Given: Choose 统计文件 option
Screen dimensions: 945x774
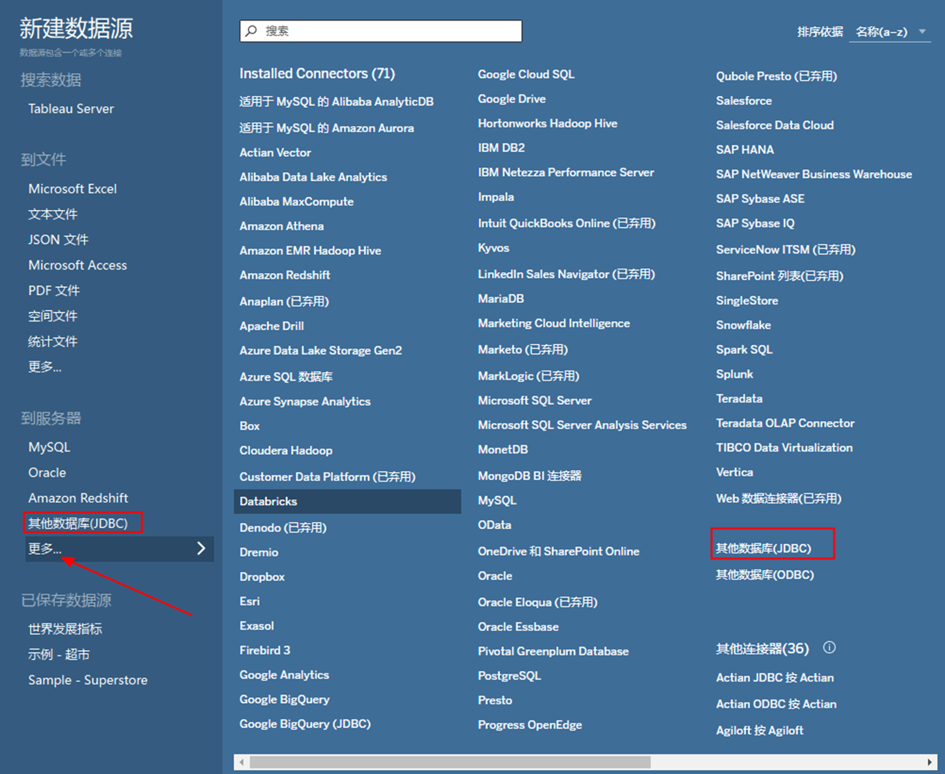Looking at the screenshot, I should (x=53, y=341).
